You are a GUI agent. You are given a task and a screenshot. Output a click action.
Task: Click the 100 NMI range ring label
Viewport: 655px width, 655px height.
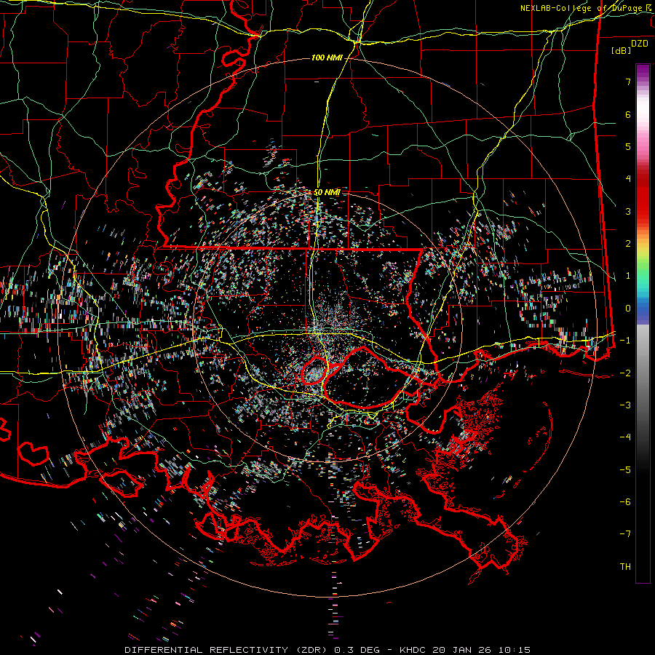pyautogui.click(x=327, y=57)
